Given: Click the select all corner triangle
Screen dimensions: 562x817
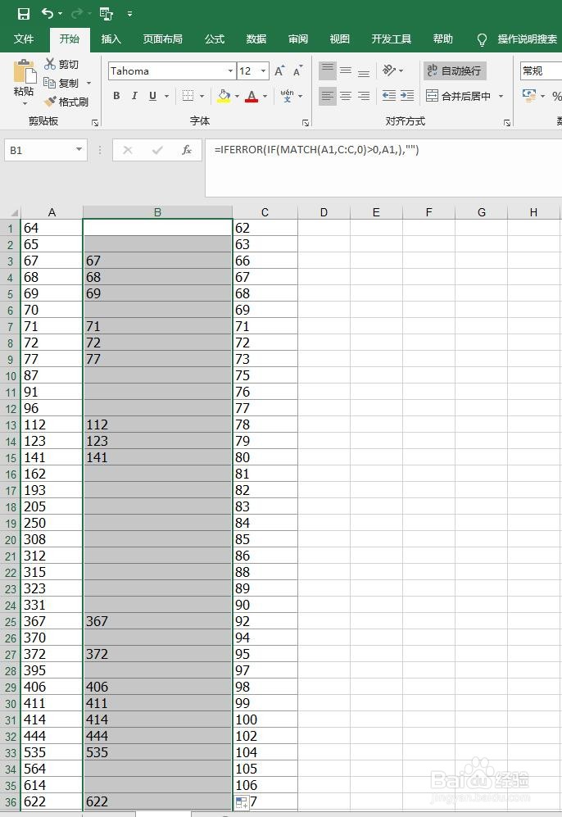Looking at the screenshot, I should (14, 212).
